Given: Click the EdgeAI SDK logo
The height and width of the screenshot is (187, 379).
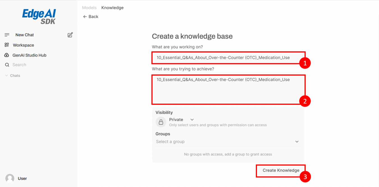Looking at the screenshot, I should coord(39,16).
